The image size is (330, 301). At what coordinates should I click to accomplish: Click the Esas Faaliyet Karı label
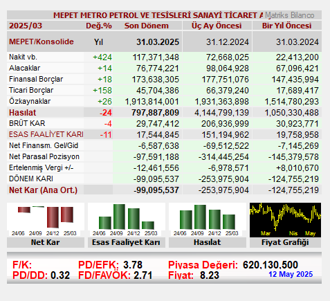coord(126,242)
